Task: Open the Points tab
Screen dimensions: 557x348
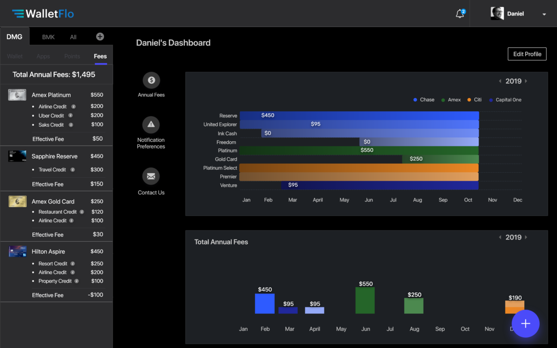Action: (x=72, y=56)
